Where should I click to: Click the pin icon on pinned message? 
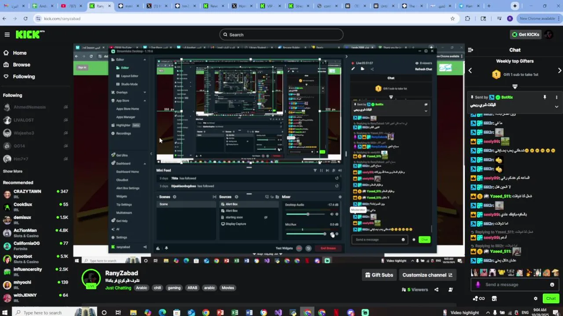point(545,97)
